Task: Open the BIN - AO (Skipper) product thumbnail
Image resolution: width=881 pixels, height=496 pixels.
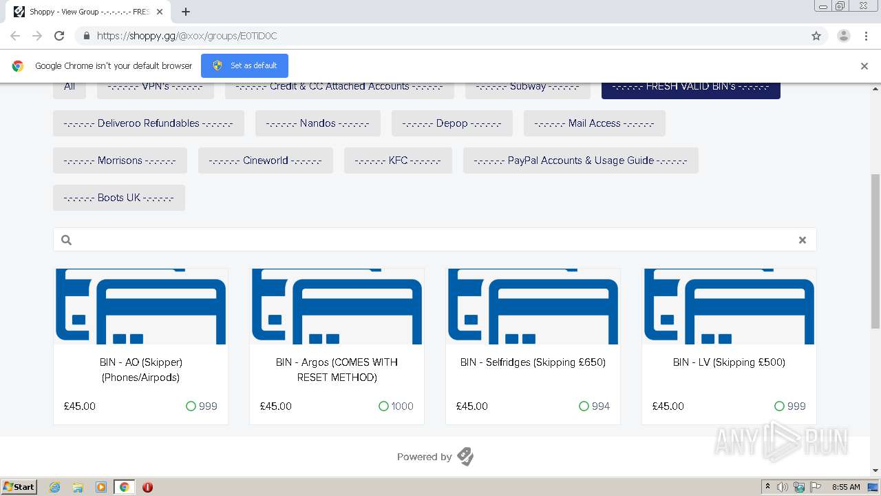Action: [141, 307]
